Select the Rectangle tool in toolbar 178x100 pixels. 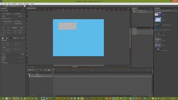click(x=10, y=6)
